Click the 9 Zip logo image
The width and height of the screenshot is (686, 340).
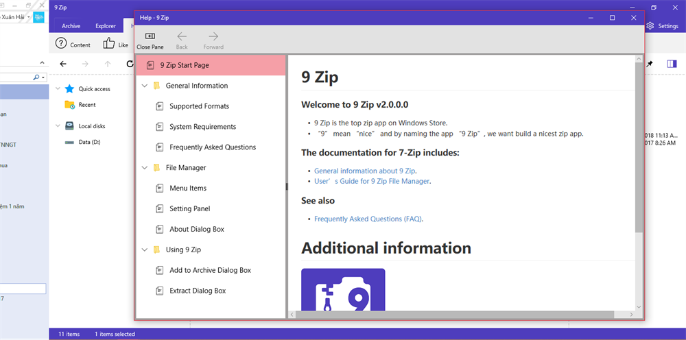click(x=343, y=289)
